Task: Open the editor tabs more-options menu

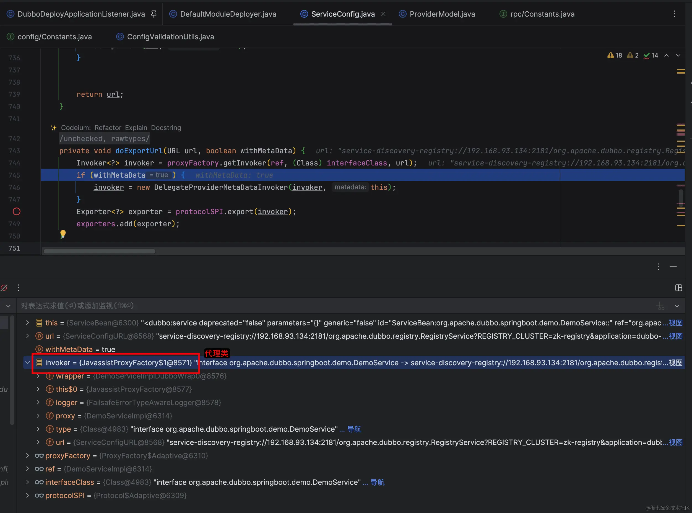Action: (x=674, y=14)
